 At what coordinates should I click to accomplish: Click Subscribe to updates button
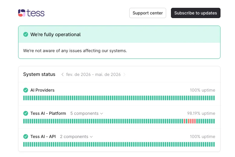click(x=196, y=13)
